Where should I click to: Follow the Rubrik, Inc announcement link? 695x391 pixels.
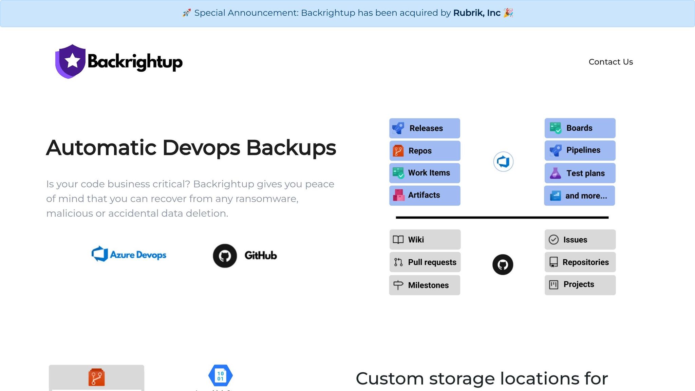click(x=477, y=13)
